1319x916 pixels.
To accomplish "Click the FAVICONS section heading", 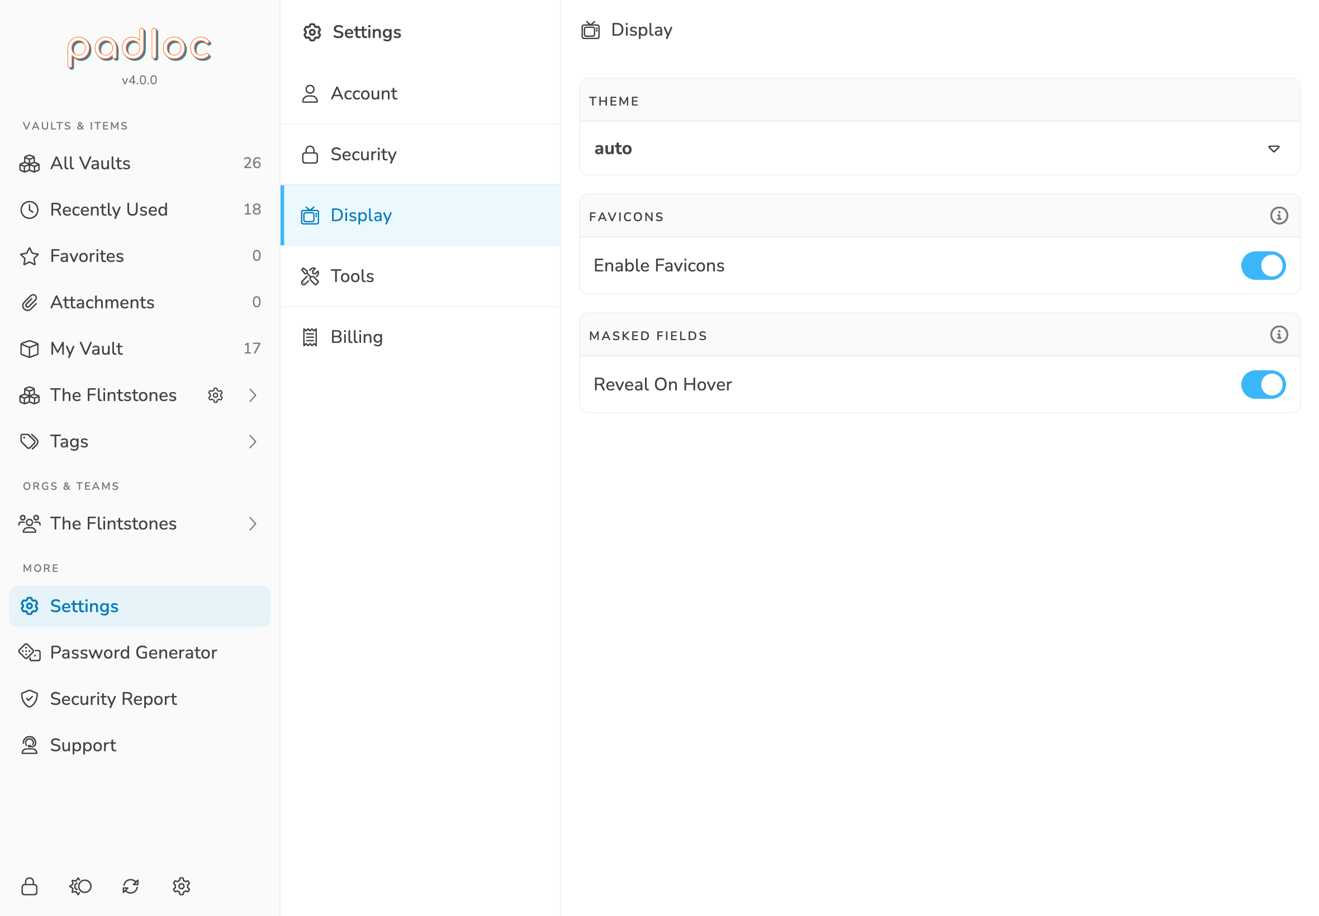I will (626, 217).
